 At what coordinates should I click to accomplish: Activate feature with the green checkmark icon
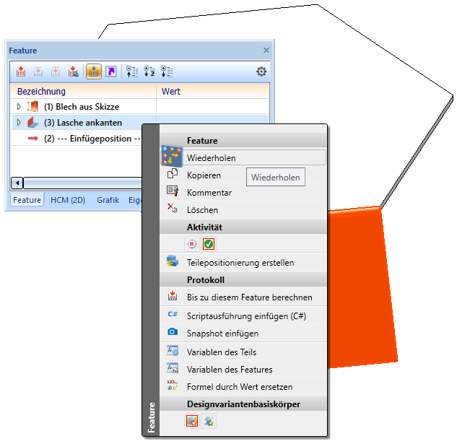pos(209,244)
